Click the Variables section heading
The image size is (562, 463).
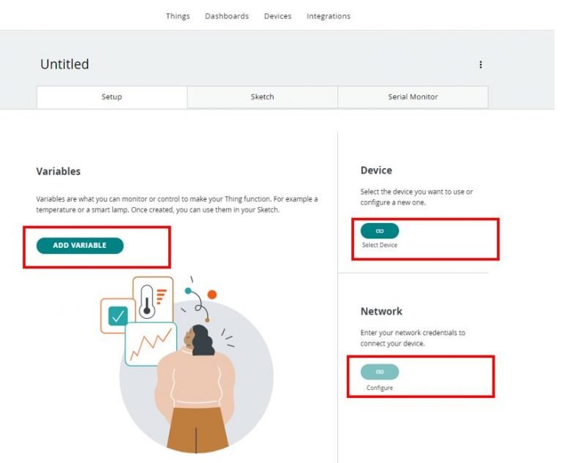[x=59, y=171]
